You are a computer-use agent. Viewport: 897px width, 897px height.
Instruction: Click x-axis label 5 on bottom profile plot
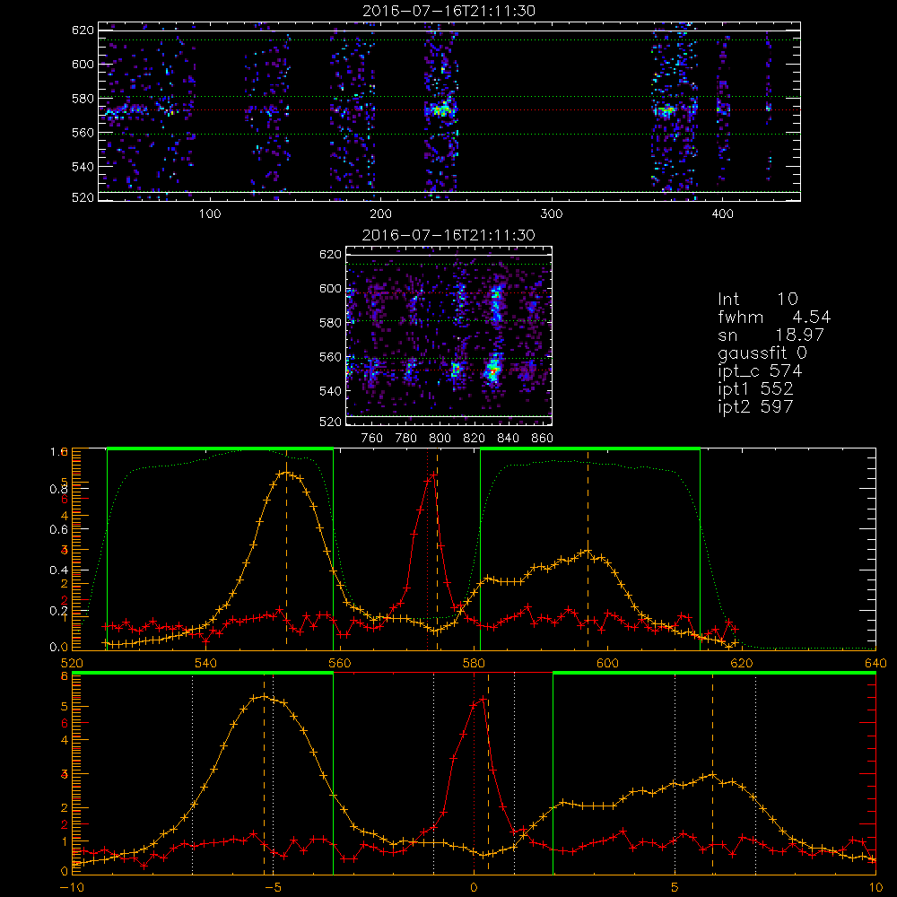pyautogui.click(x=675, y=887)
